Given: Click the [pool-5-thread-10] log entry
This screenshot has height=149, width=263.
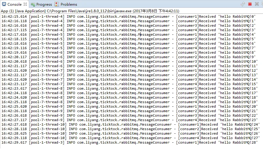Looking at the screenshot, I should click(131, 134).
